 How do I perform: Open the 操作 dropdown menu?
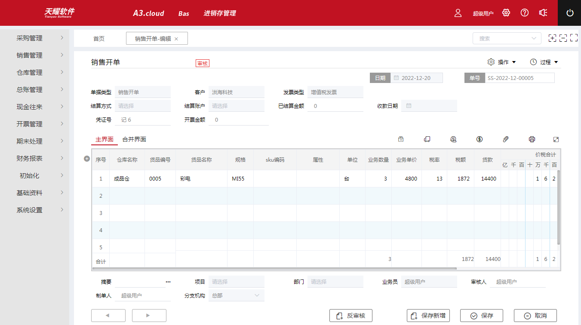[x=502, y=62]
